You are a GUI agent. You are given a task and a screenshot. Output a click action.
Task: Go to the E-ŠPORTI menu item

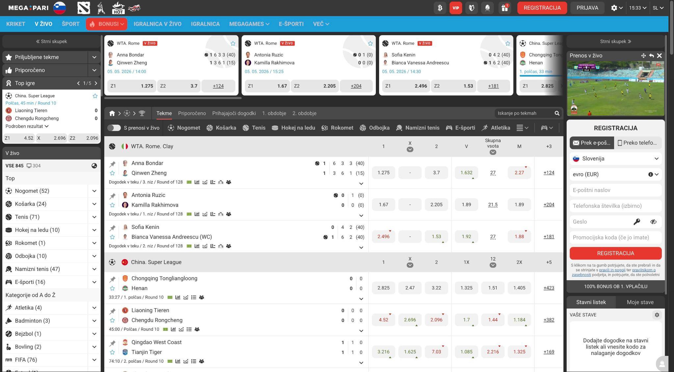click(291, 24)
